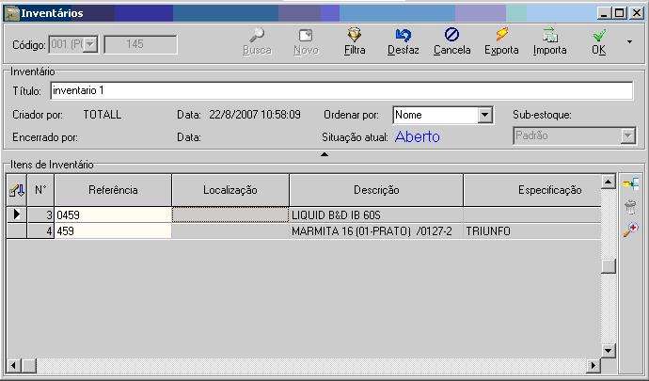
Task: Click the Referência column header
Action: 113,190
